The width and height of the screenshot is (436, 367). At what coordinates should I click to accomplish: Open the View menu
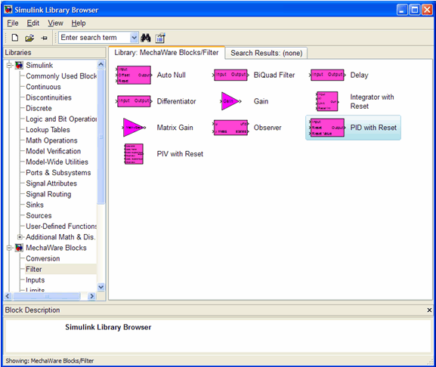tap(55, 23)
